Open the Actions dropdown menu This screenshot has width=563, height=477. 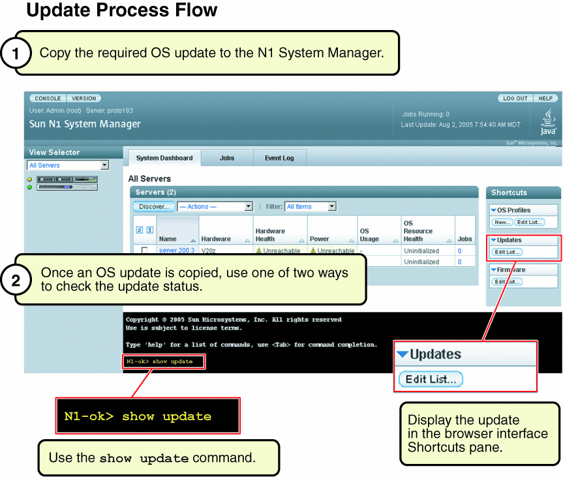coord(215,207)
